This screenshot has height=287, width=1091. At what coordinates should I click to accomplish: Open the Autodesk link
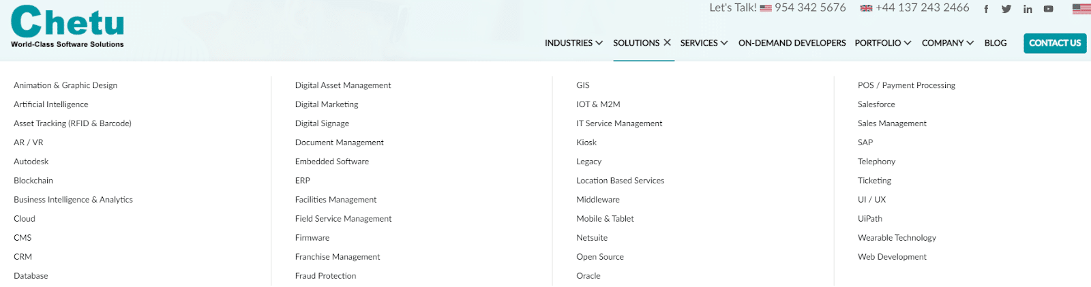31,162
